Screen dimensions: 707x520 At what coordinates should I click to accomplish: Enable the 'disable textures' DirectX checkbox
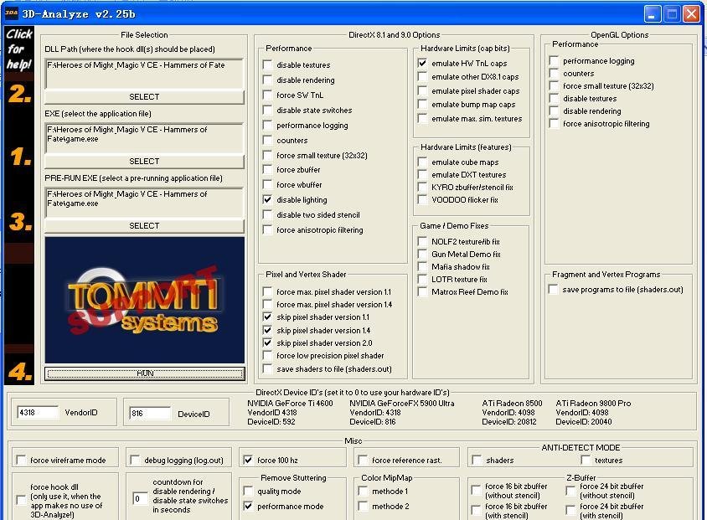[x=268, y=65]
